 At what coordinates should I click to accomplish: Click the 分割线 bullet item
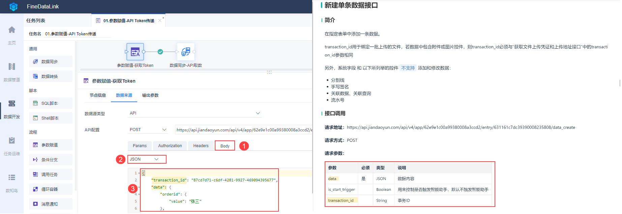337,80
